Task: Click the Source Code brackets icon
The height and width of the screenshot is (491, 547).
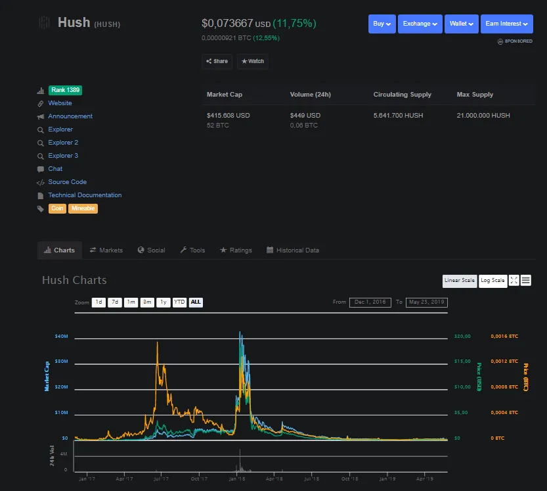Action: coord(41,182)
